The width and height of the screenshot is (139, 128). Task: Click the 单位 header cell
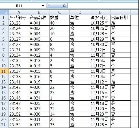(x=80, y=17)
